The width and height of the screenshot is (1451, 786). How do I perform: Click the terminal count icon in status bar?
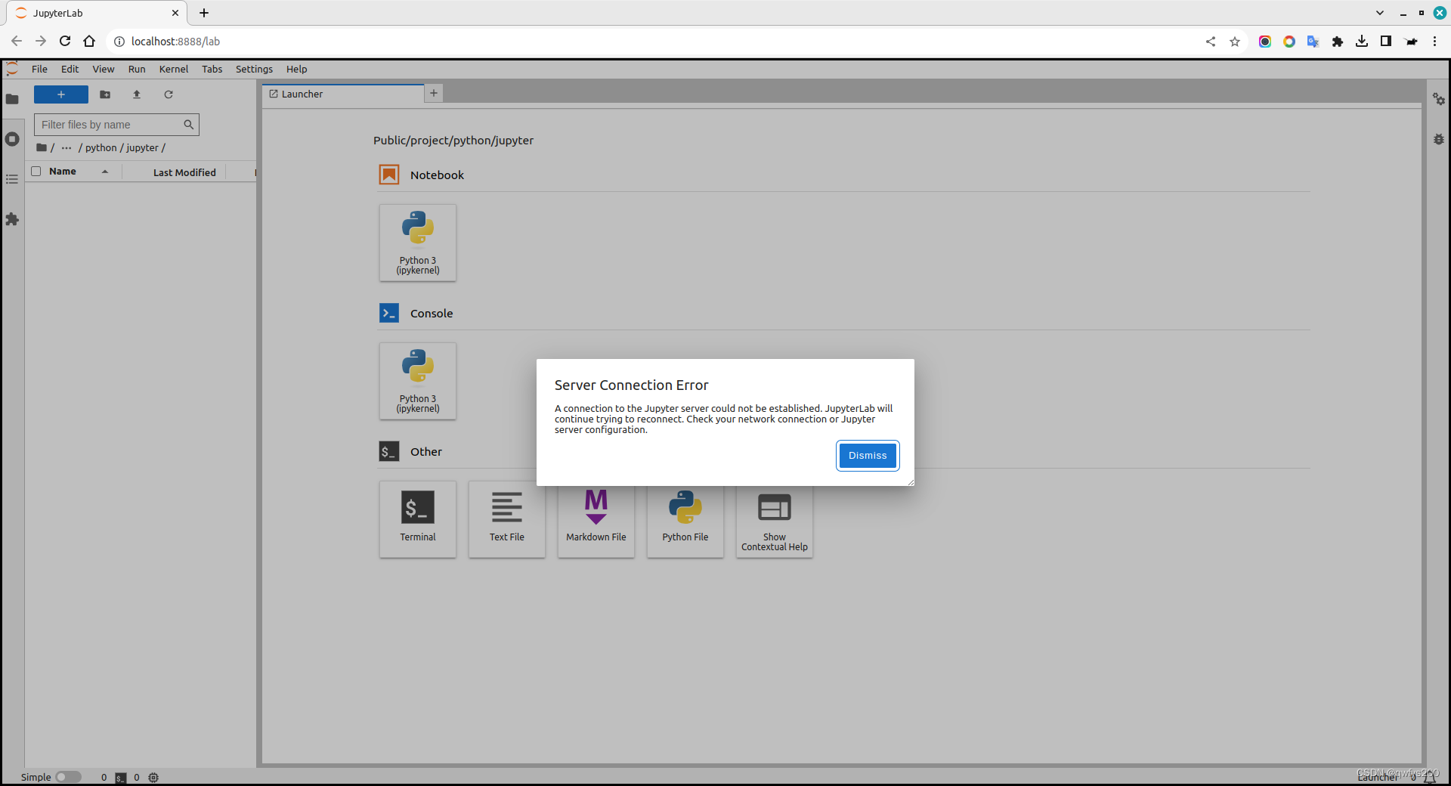[x=120, y=778]
